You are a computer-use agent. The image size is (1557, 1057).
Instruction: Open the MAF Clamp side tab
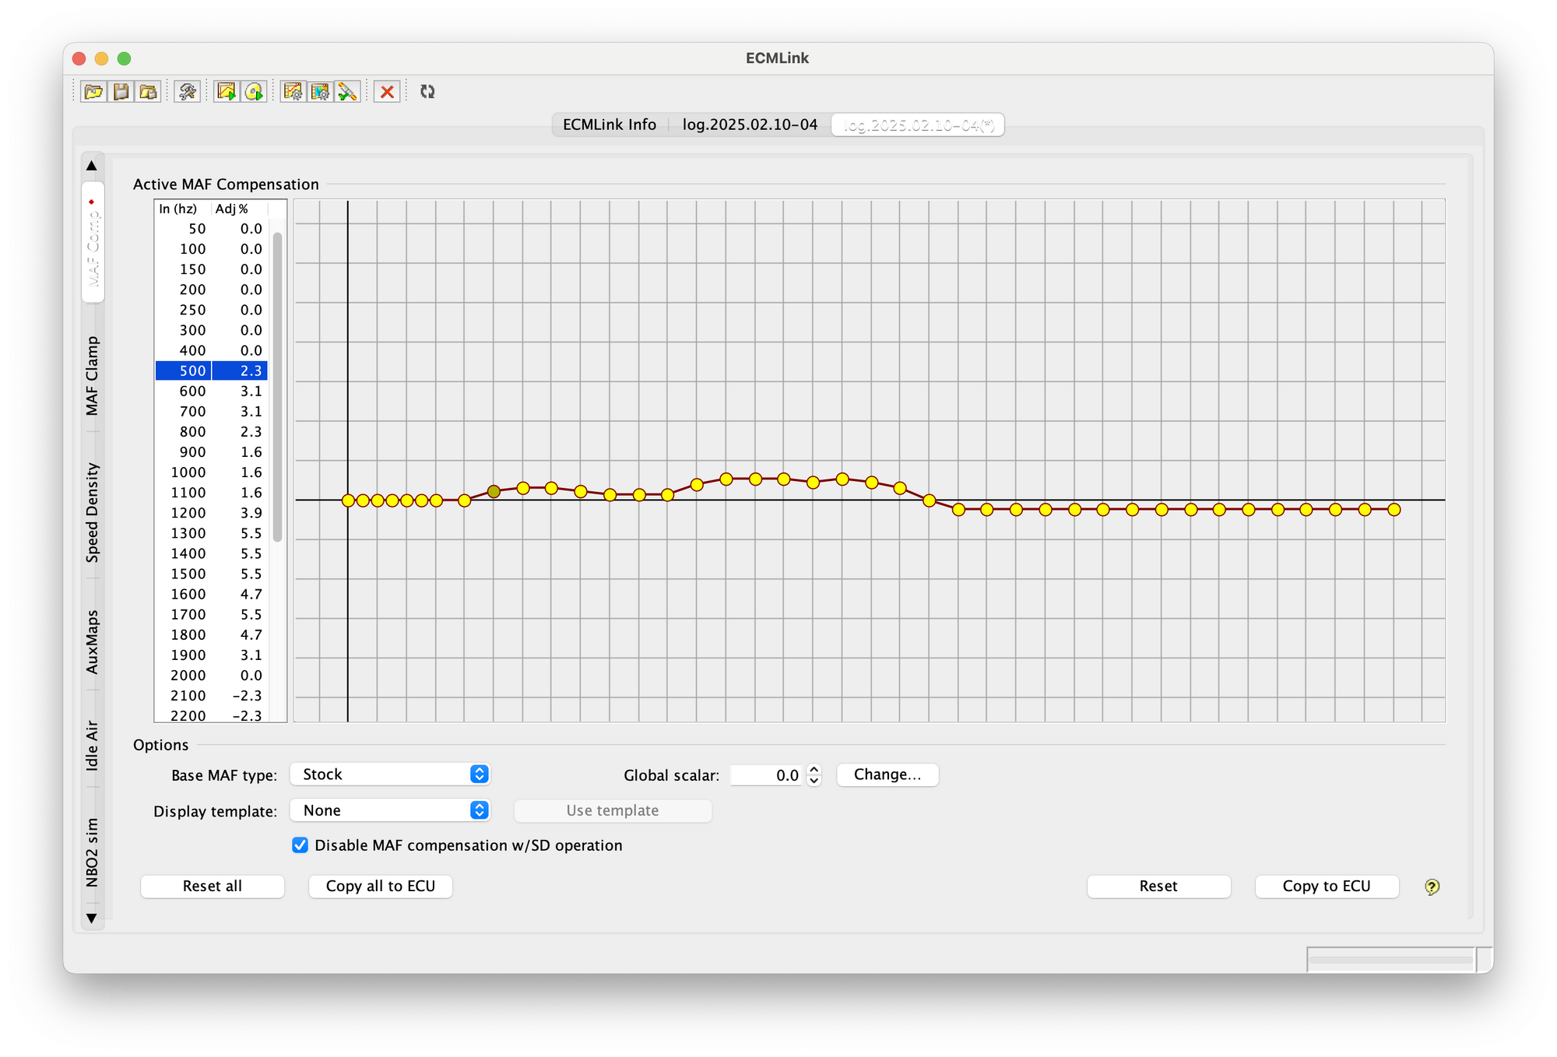pyautogui.click(x=93, y=376)
